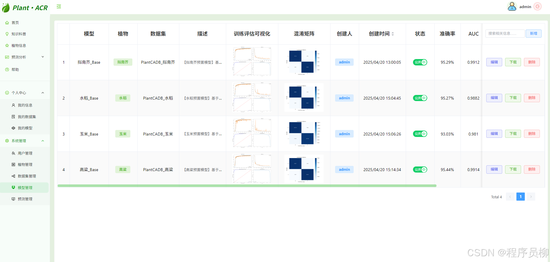Click the person icon beside 我的信息
This screenshot has height=262, width=550.
pyautogui.click(x=13, y=105)
